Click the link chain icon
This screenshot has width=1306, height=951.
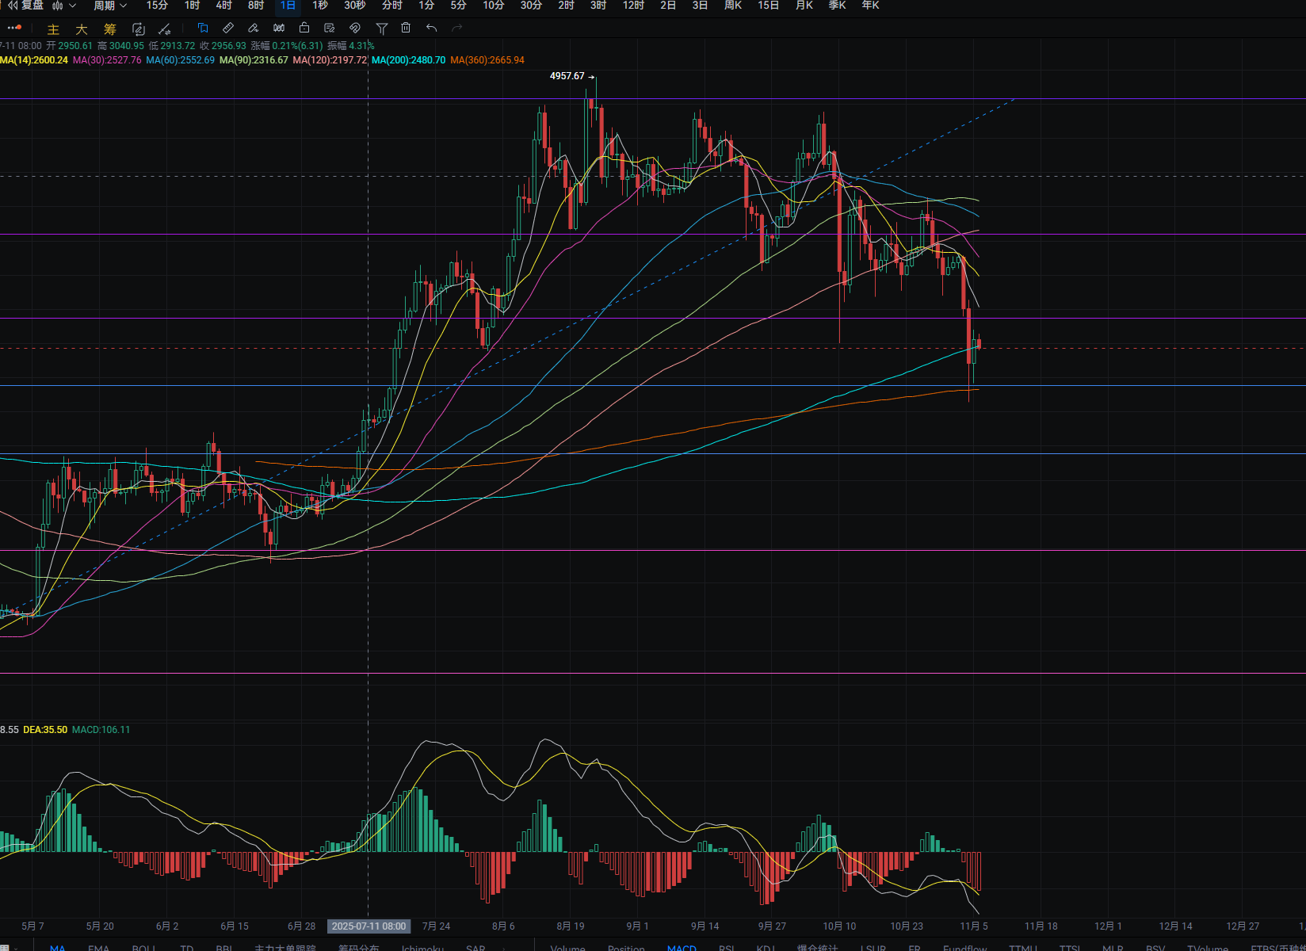[355, 29]
